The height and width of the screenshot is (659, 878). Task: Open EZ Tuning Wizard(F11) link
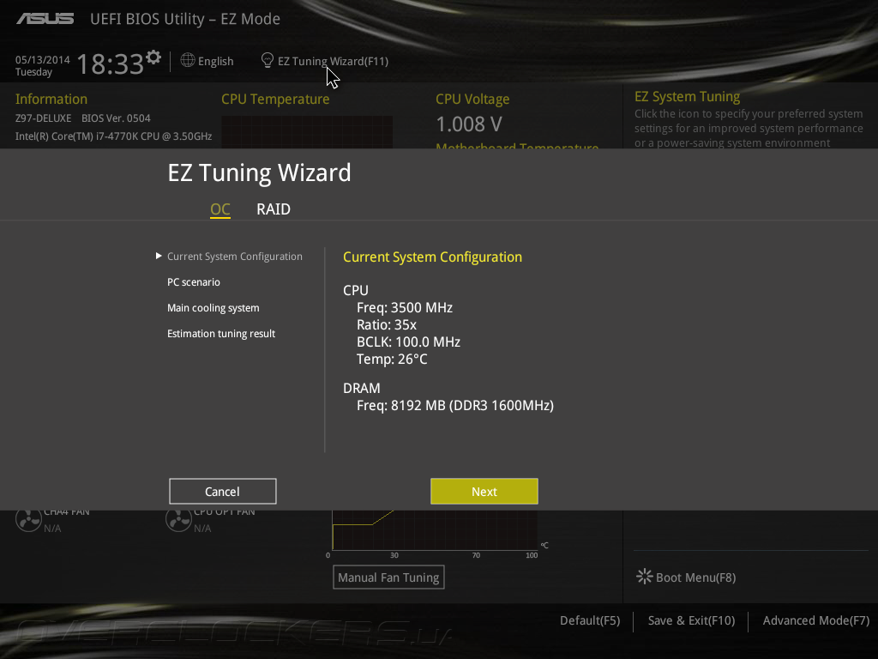334,61
